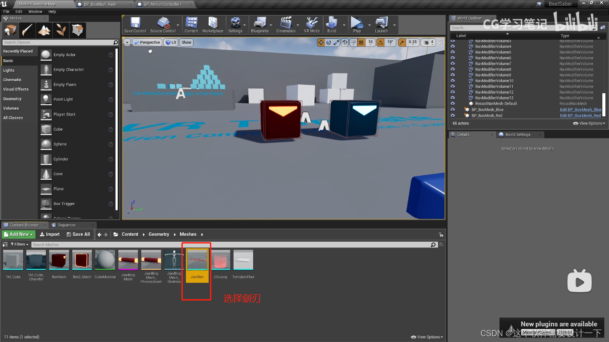Select the CubeMaterial thumbnail
609x342 pixels.
click(x=105, y=260)
